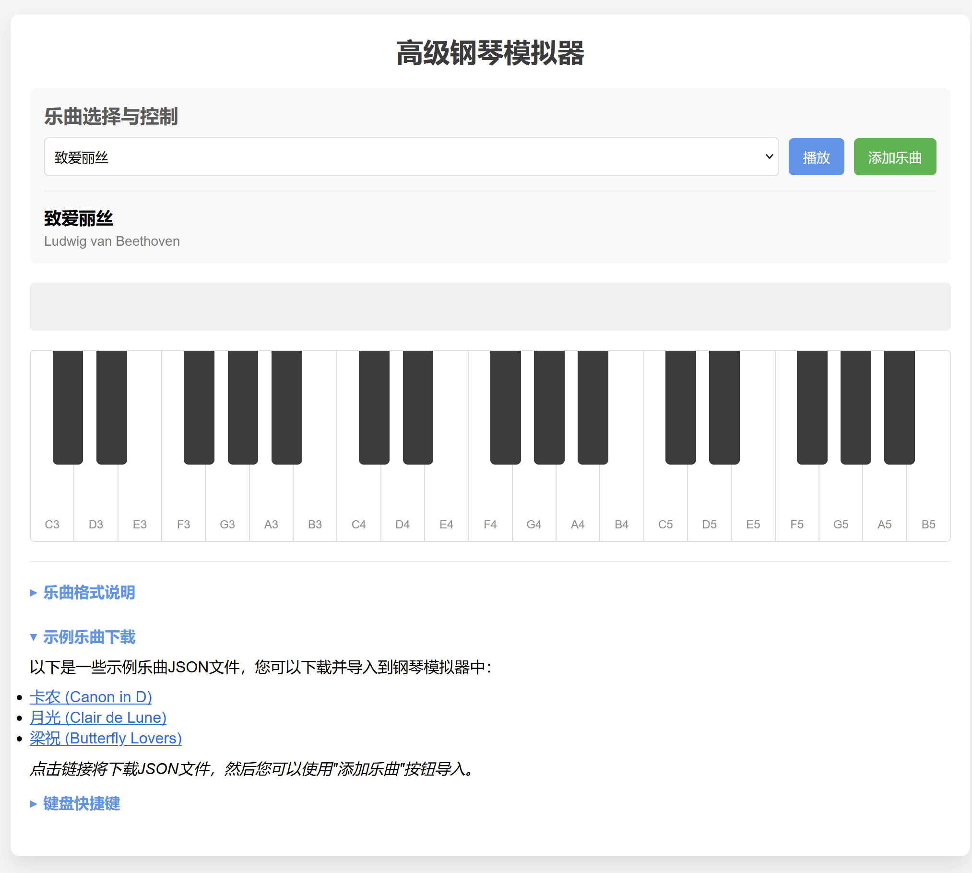Open the 致爱丽丝 song dropdown
This screenshot has width=972, height=873.
411,157
